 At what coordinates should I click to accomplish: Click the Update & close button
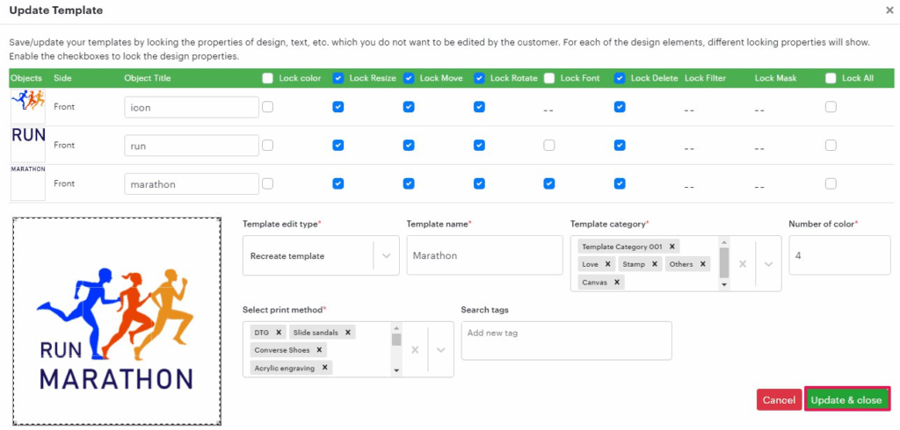tap(846, 400)
